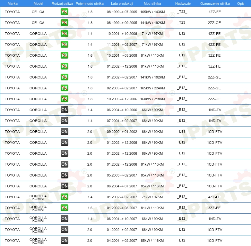This screenshot has width=251, height=246.
Task: Select _T23_ body code in the 1ZZ-FE row
Action: [182, 12]
